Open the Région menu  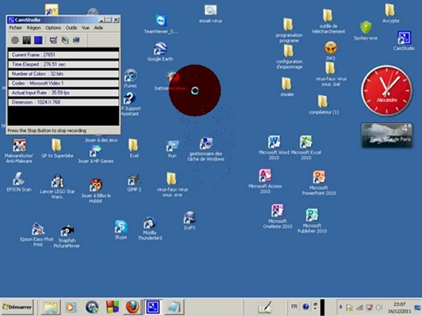pyautogui.click(x=34, y=28)
